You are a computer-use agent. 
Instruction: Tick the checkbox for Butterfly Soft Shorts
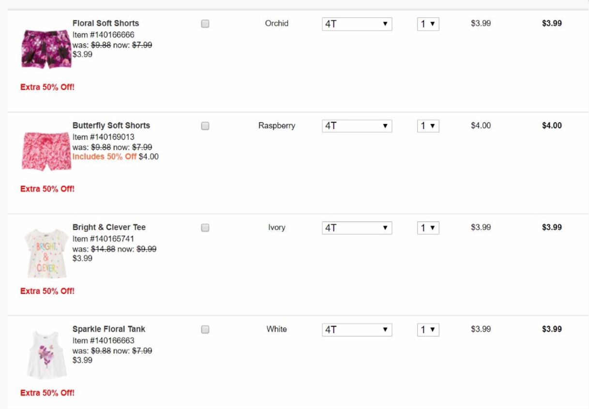click(x=205, y=126)
